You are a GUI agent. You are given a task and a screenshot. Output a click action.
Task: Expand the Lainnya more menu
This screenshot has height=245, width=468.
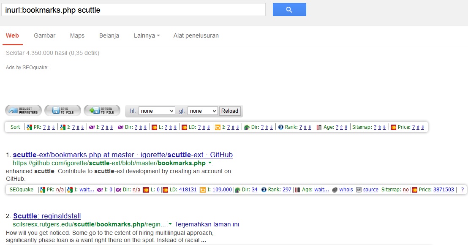coord(147,35)
